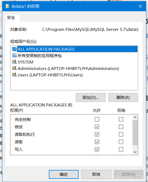Click the permissions list scrollbar thumb

(x=135, y=133)
